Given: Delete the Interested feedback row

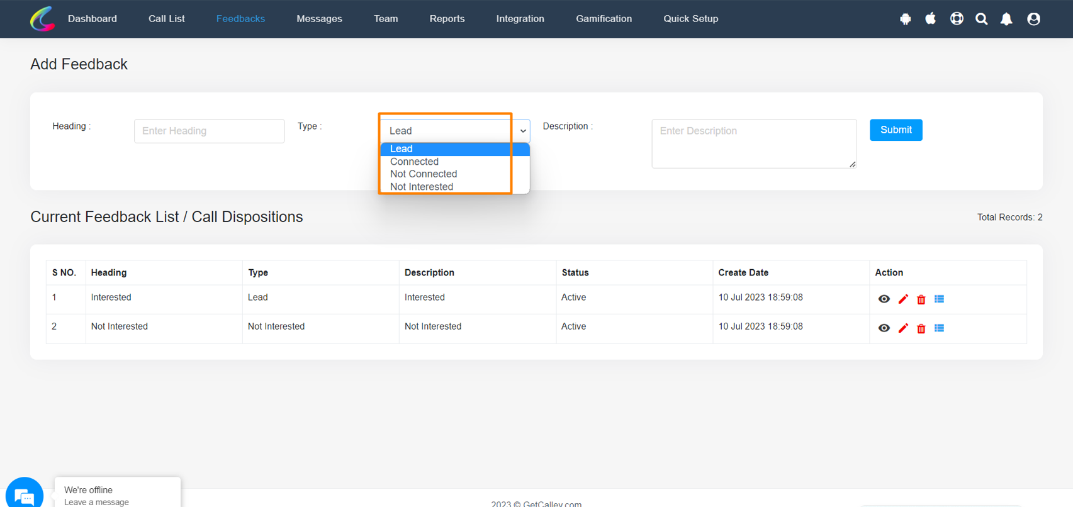Looking at the screenshot, I should (921, 299).
